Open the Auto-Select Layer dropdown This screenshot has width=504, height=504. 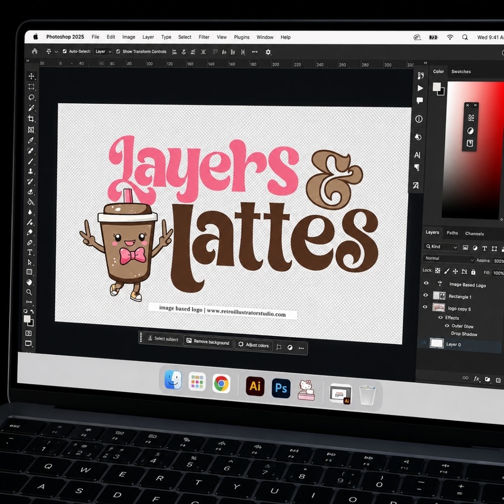point(103,51)
